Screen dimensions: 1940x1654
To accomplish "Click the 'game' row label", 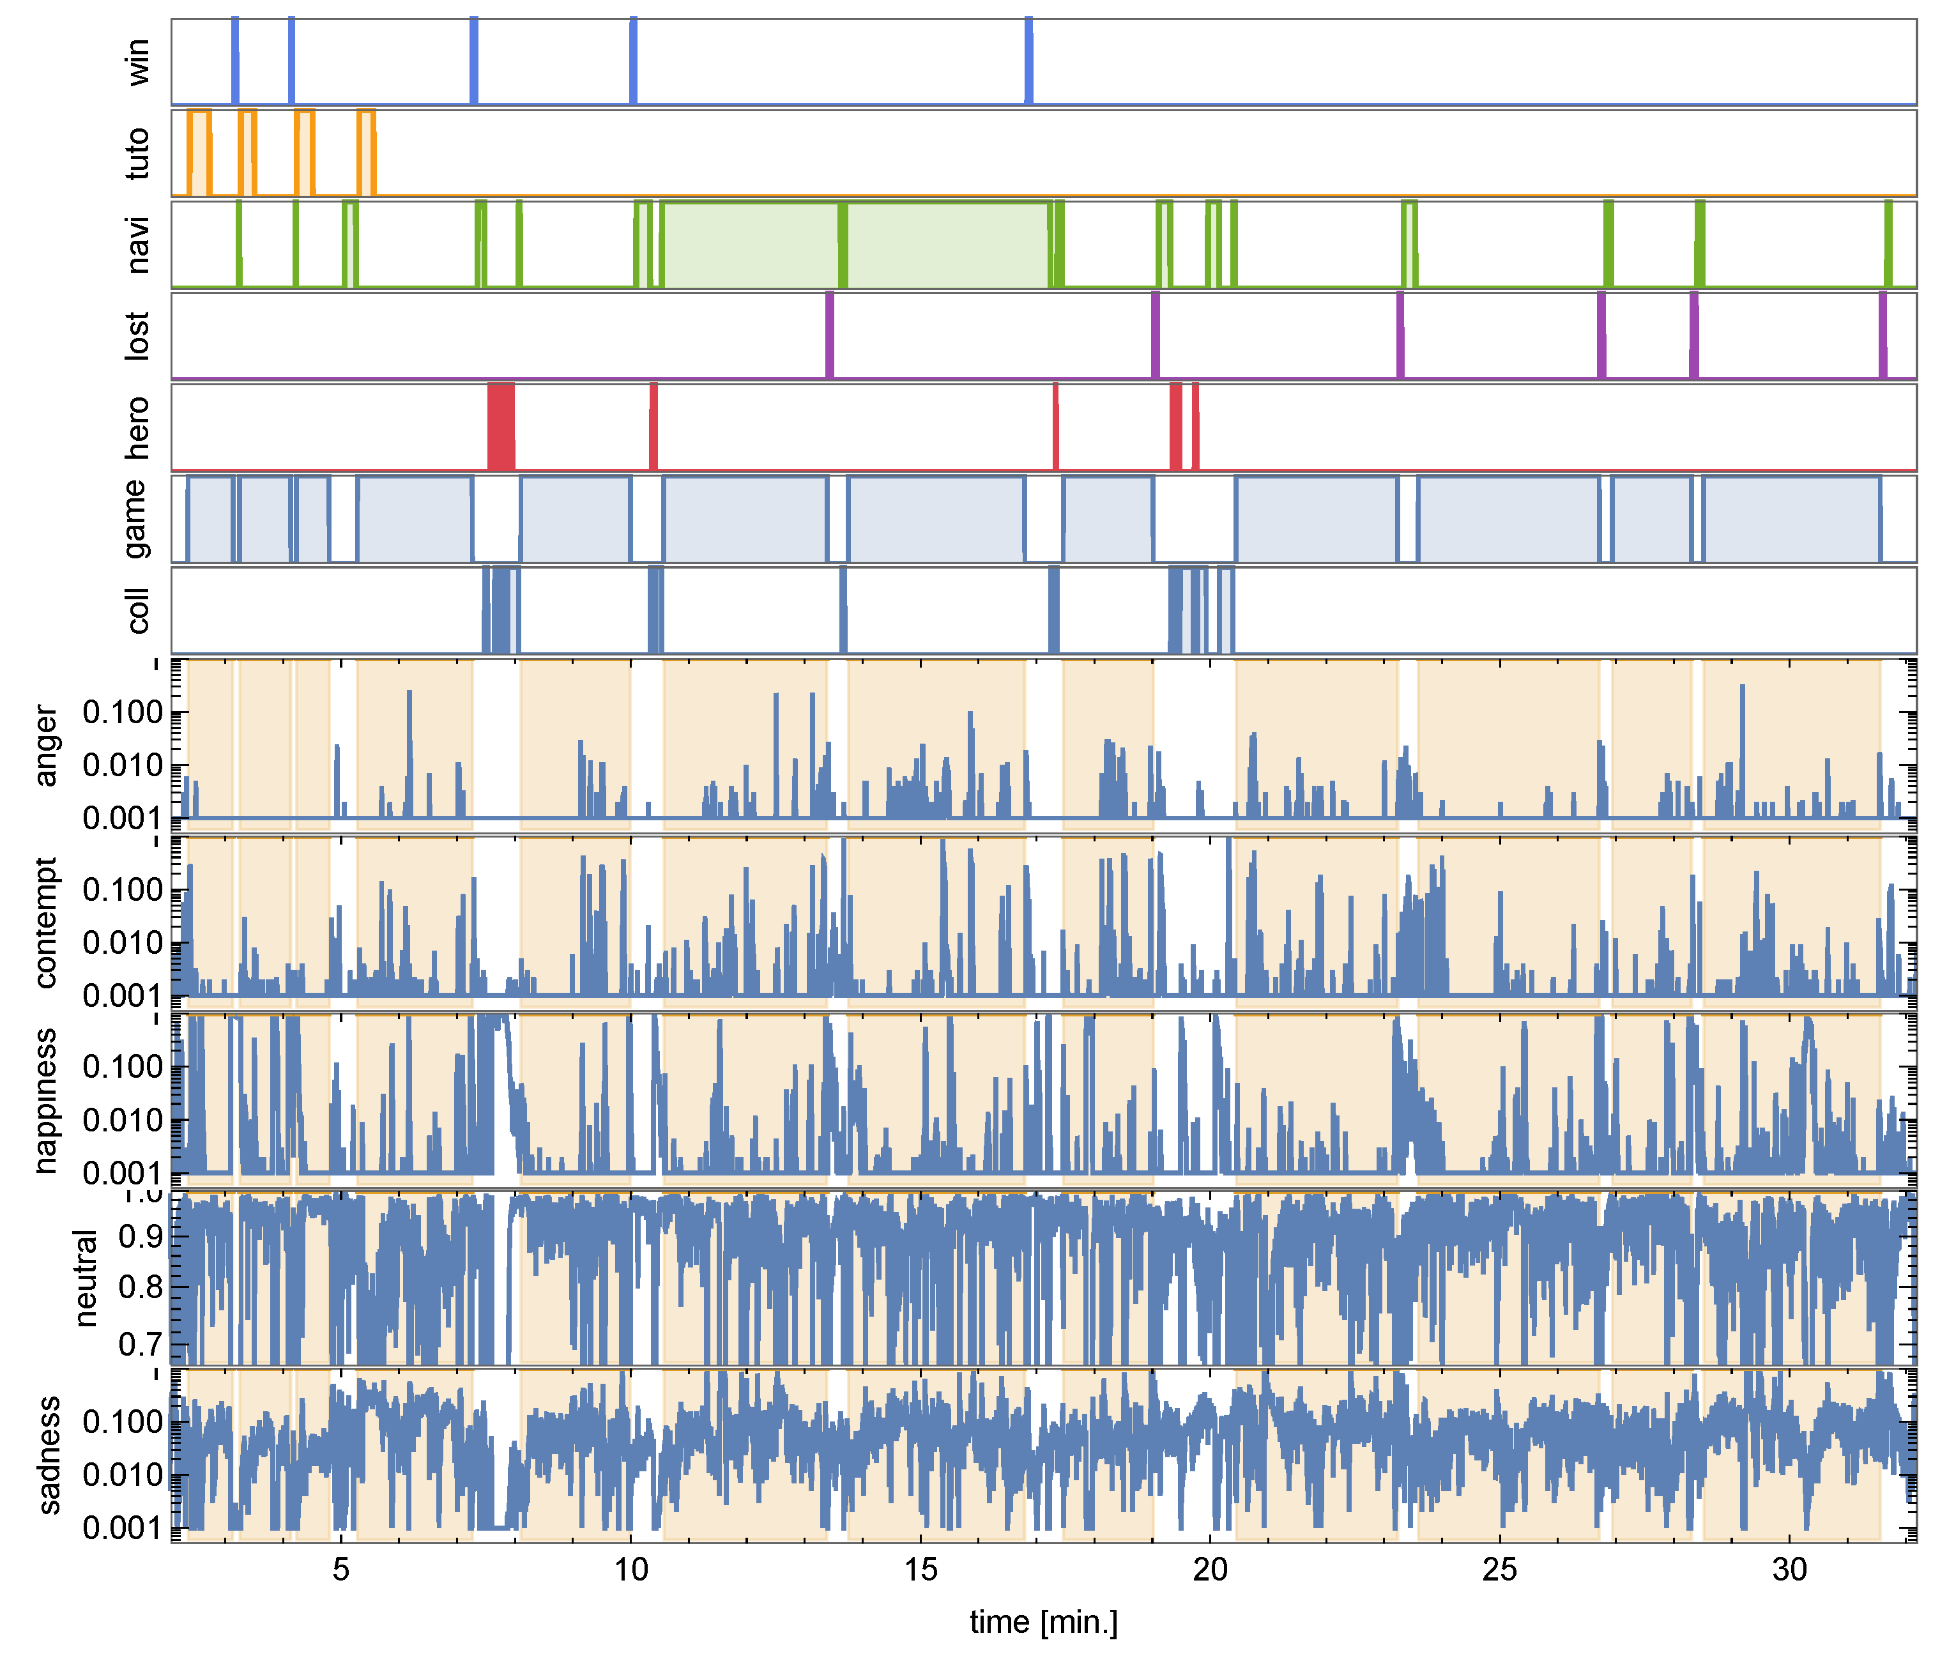I will coord(137,518).
